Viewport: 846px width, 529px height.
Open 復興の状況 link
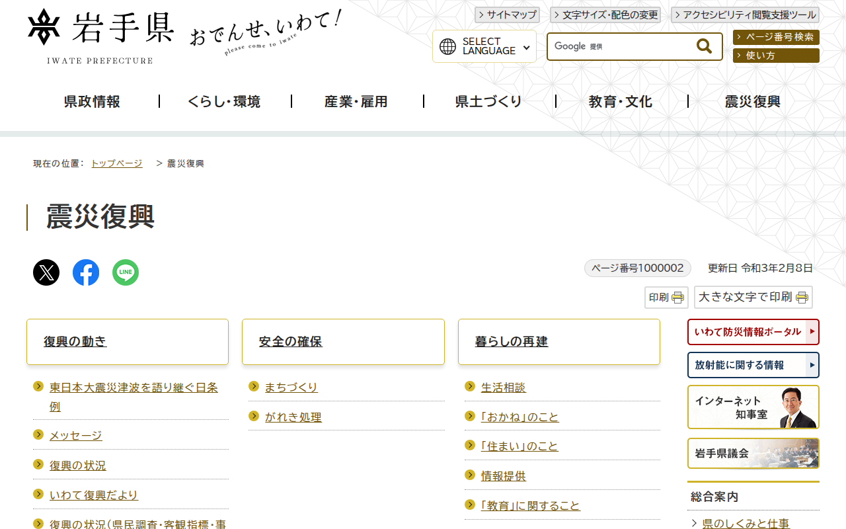click(78, 466)
